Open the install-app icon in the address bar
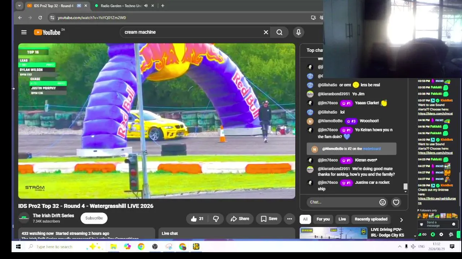The height and width of the screenshot is (259, 462). tap(313, 18)
